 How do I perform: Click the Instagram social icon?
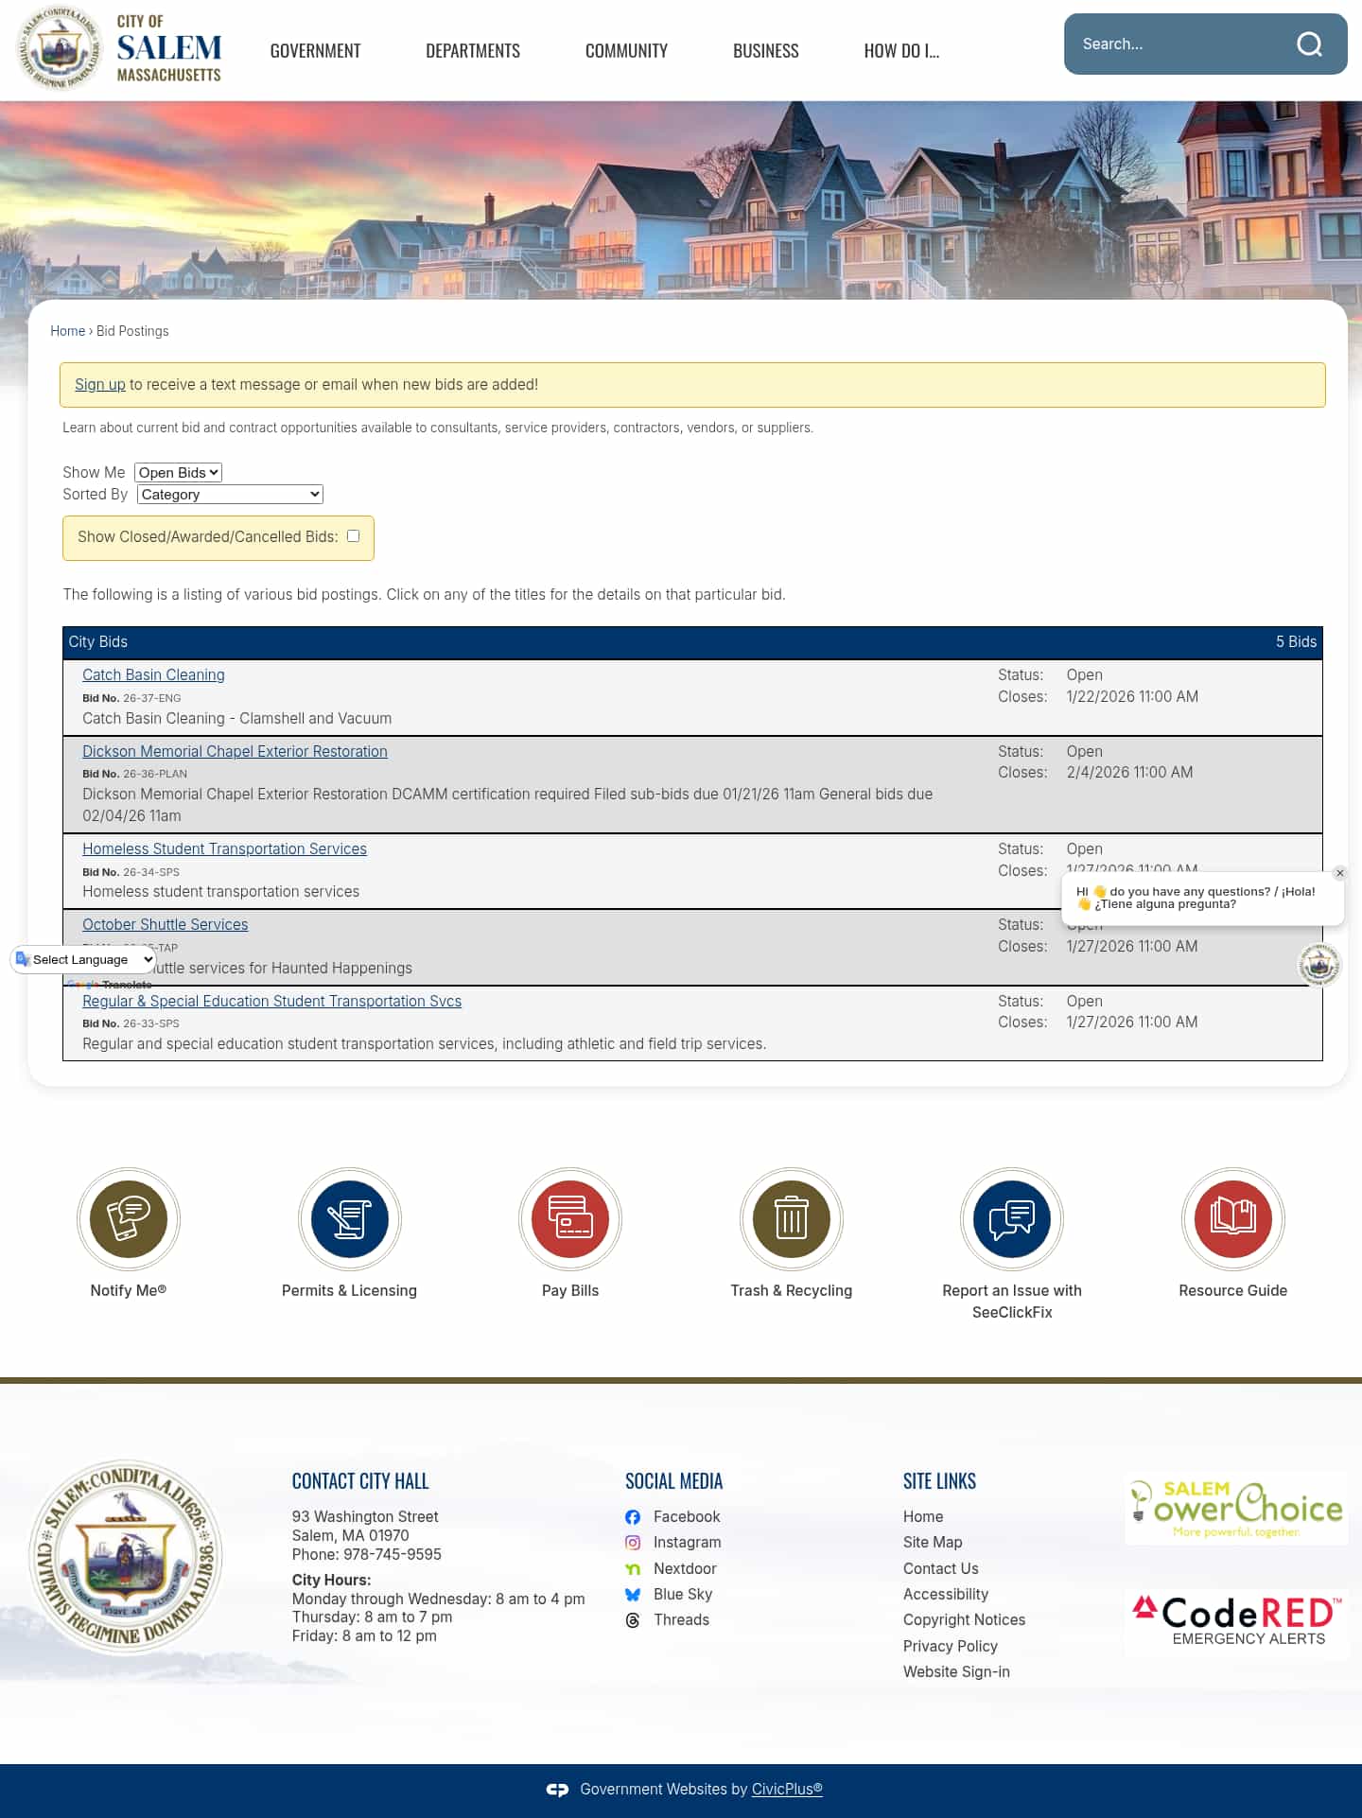tap(633, 1543)
